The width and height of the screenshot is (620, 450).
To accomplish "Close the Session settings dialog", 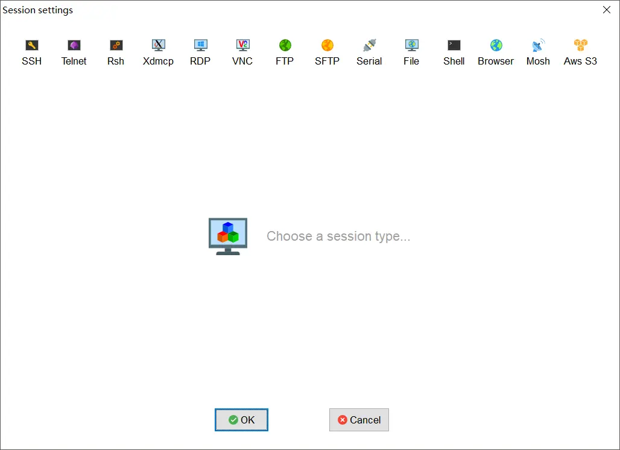I will tap(607, 10).
